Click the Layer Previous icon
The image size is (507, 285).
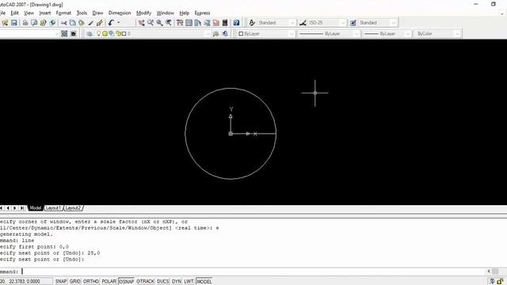pos(225,33)
